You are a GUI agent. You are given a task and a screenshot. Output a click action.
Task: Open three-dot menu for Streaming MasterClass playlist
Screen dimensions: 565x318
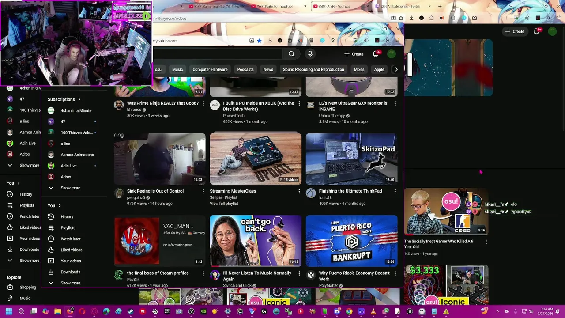pos(299,191)
